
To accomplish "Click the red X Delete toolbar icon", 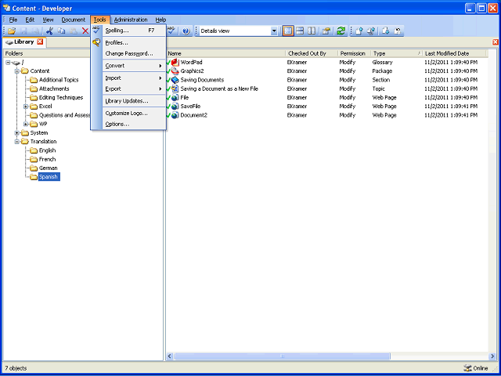I will [x=85, y=31].
